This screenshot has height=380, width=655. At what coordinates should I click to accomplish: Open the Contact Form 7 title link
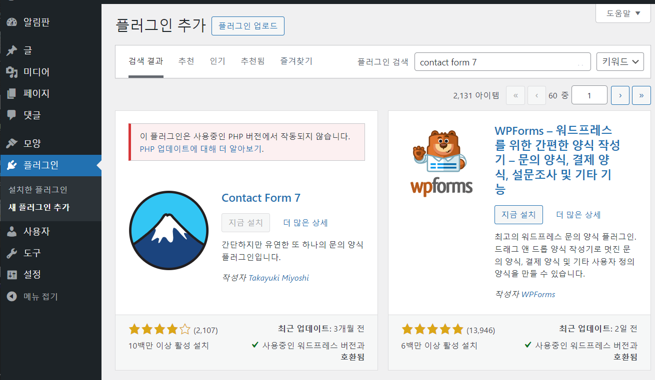(261, 198)
